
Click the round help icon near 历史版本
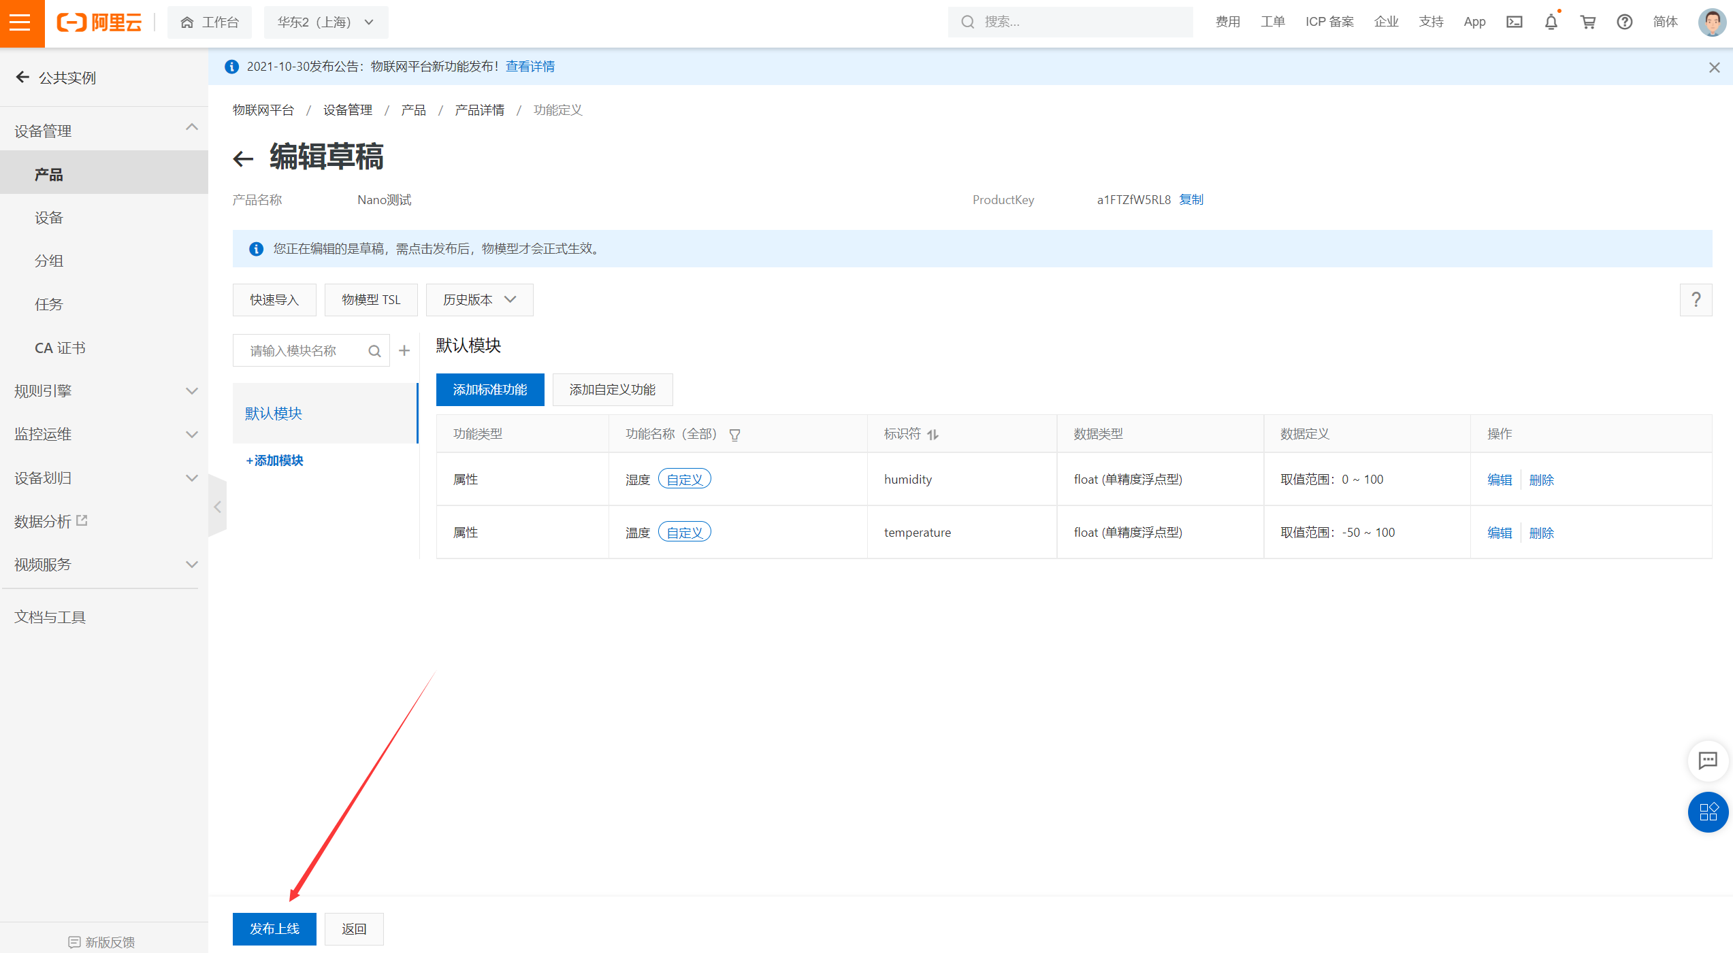coord(1696,299)
